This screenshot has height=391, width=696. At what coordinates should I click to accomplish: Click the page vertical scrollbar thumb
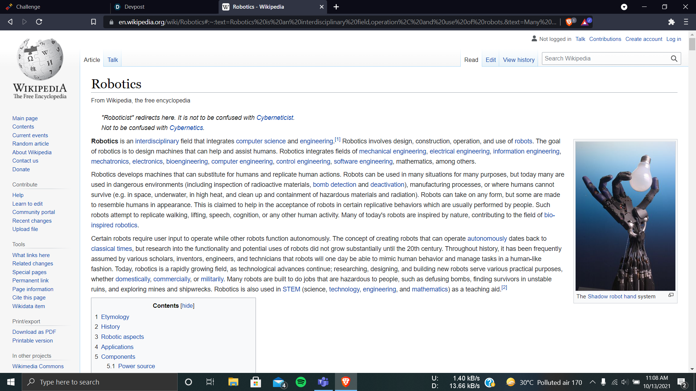692,43
